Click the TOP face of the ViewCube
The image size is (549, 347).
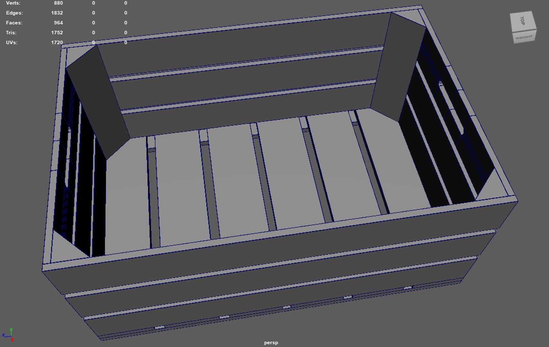[523, 21]
